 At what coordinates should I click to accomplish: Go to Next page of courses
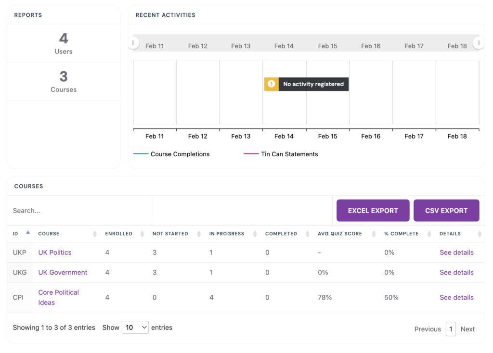[x=467, y=329]
